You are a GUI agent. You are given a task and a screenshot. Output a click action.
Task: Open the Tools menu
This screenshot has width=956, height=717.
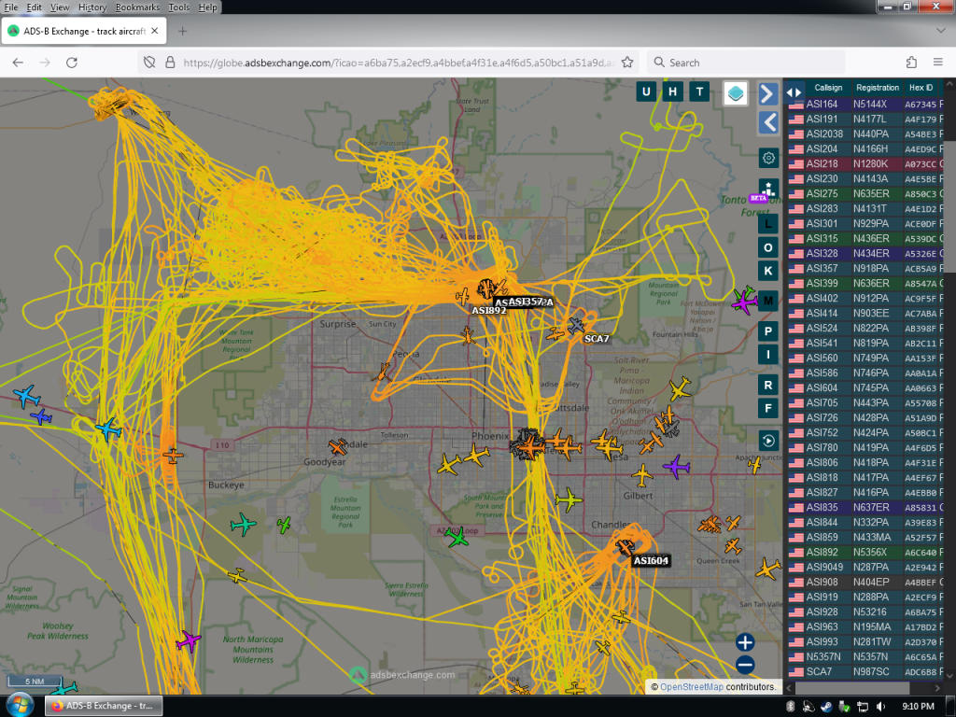(x=178, y=7)
